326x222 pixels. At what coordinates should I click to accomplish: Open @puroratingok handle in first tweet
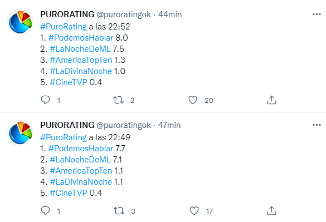tap(124, 14)
